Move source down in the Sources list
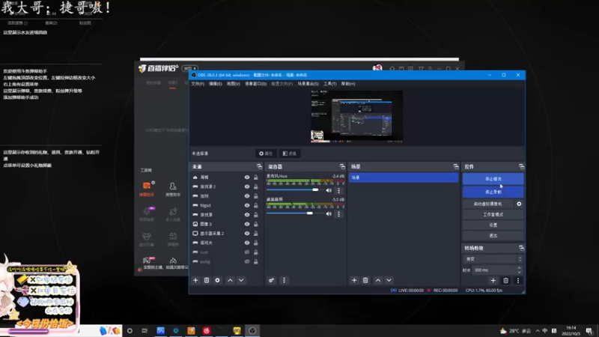 point(241,280)
